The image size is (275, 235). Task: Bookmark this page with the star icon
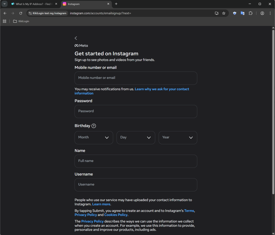(224, 13)
